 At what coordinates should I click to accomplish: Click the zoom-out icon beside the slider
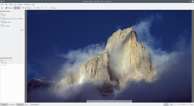[x=176, y=104]
